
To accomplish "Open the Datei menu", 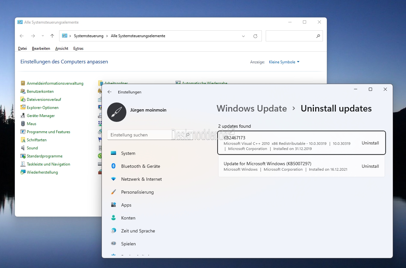I will [22, 48].
